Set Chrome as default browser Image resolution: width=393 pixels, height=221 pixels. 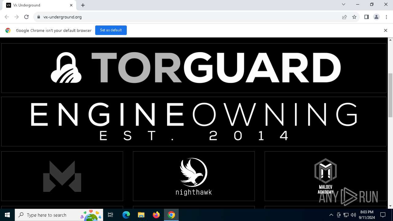point(111,30)
